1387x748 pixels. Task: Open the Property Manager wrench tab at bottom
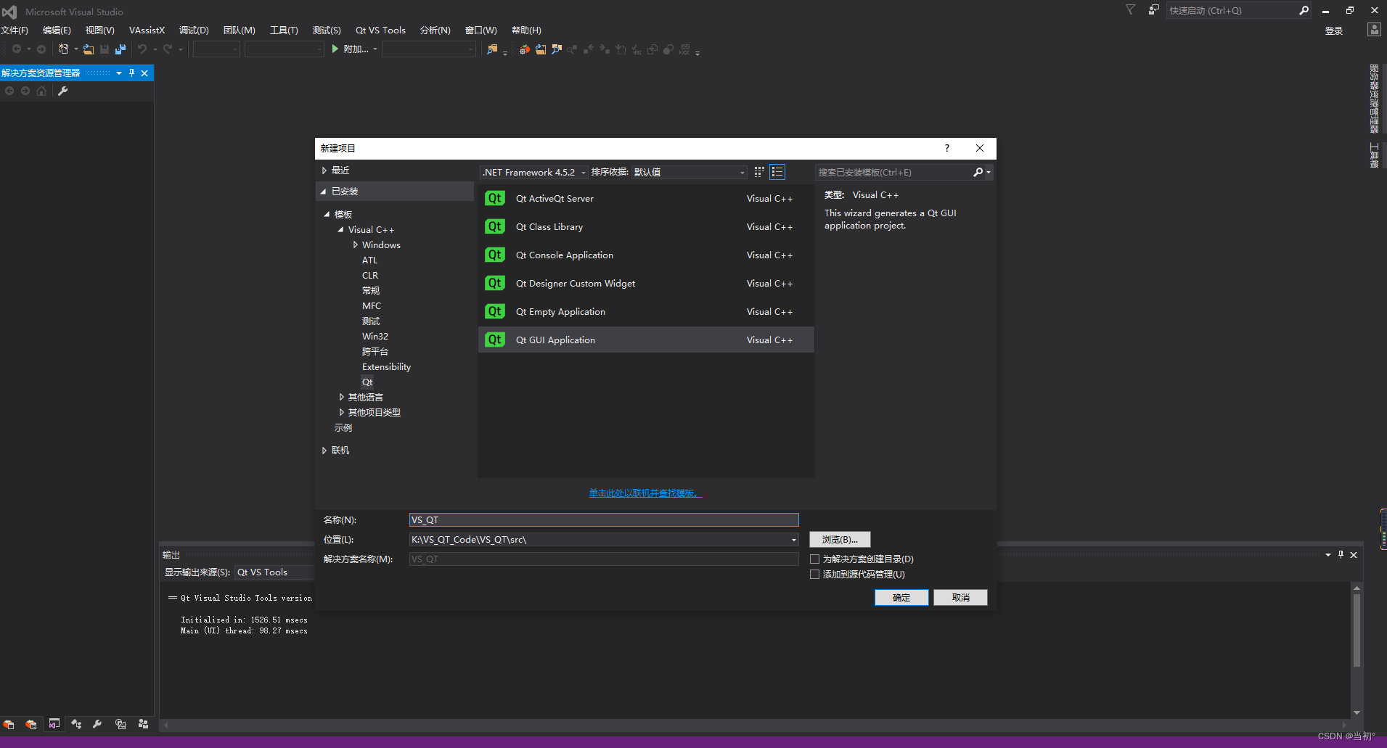coord(97,724)
